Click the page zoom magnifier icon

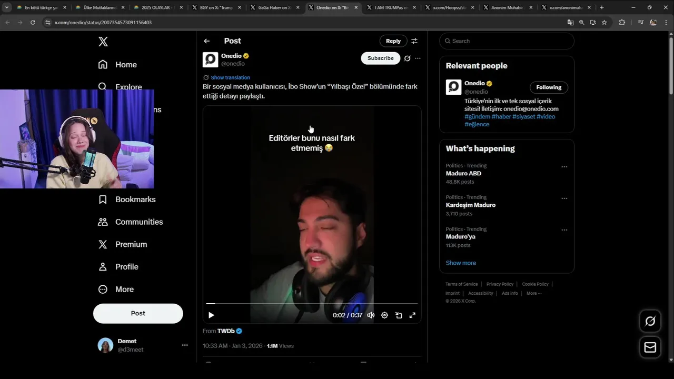[x=581, y=23]
